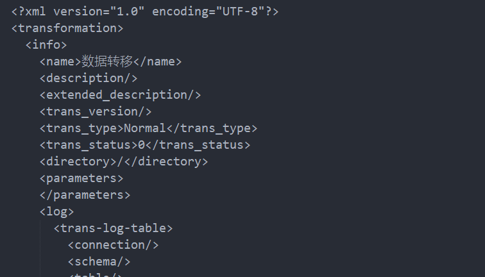Viewport: 485px width, 277px height.
Task: Click the opening log tag
Action: (56, 212)
